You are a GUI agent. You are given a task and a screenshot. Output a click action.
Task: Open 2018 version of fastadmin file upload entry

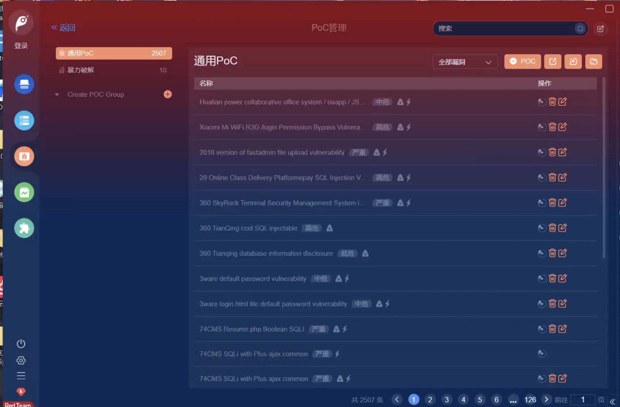click(272, 152)
